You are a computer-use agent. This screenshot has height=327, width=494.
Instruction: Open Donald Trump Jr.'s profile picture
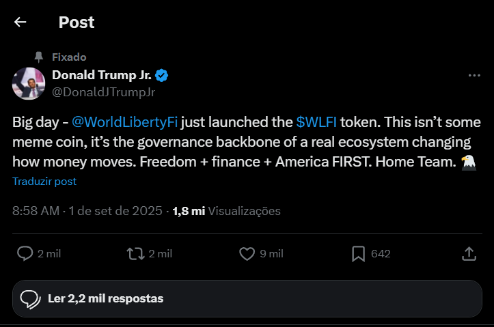coord(29,83)
